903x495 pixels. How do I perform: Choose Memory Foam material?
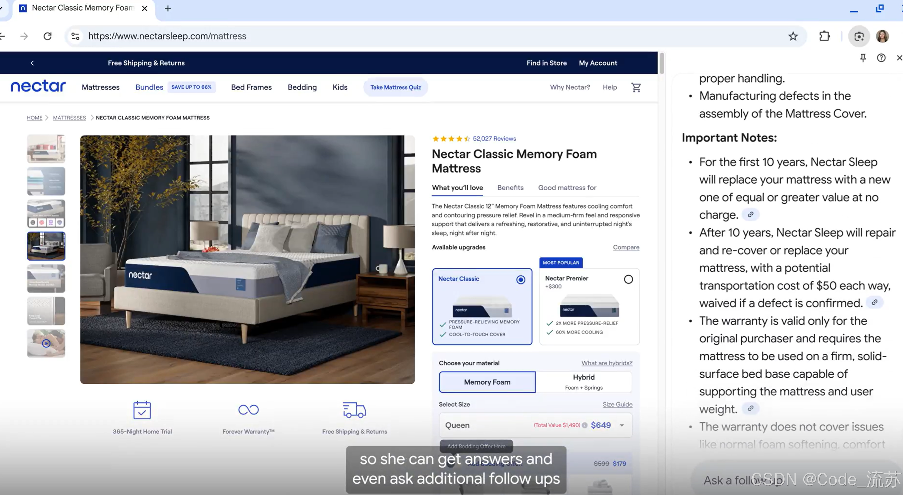point(487,382)
